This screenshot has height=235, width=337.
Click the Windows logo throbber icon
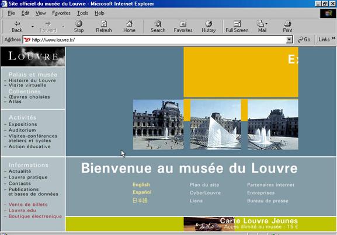[328, 13]
